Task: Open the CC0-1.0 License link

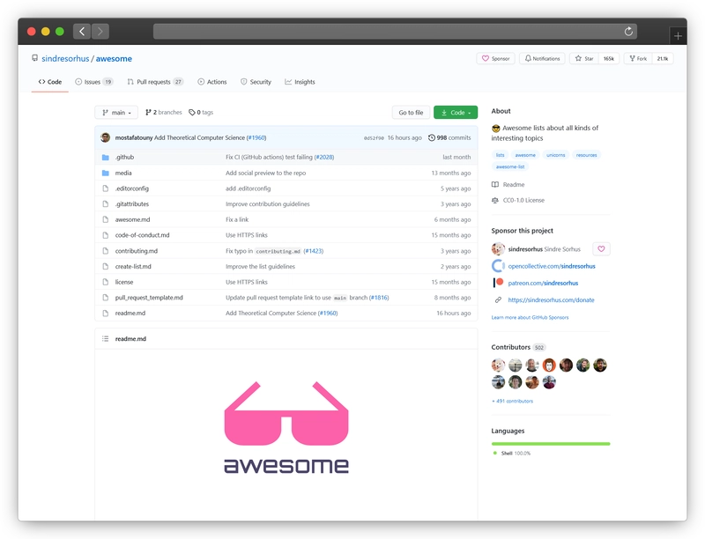Action: (518, 200)
